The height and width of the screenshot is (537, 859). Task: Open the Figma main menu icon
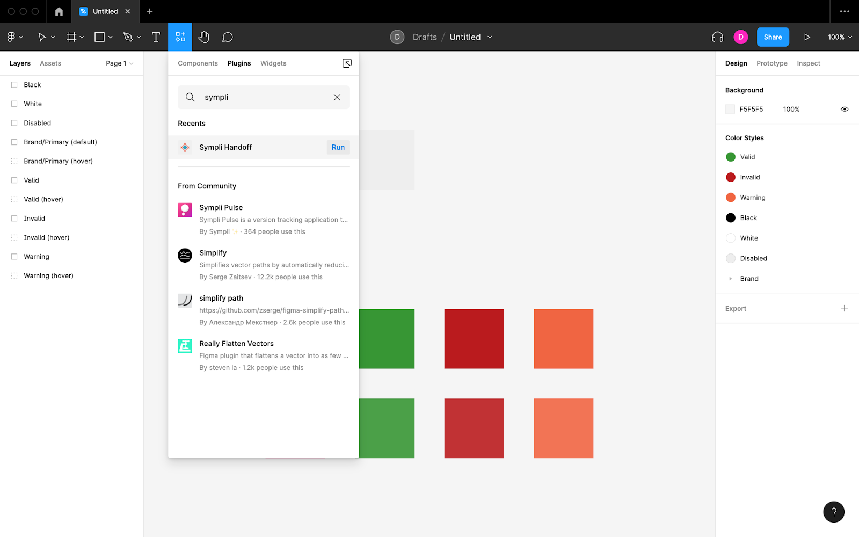pos(11,37)
